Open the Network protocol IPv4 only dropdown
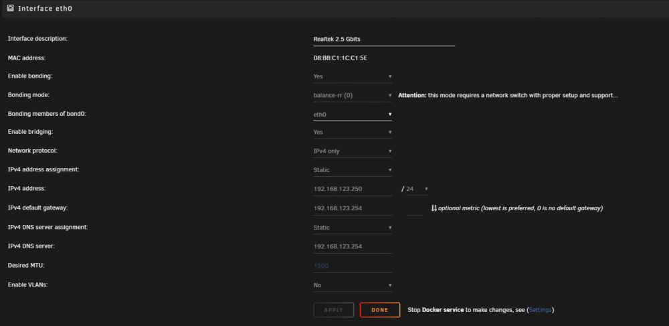The width and height of the screenshot is (669, 326). click(353, 151)
